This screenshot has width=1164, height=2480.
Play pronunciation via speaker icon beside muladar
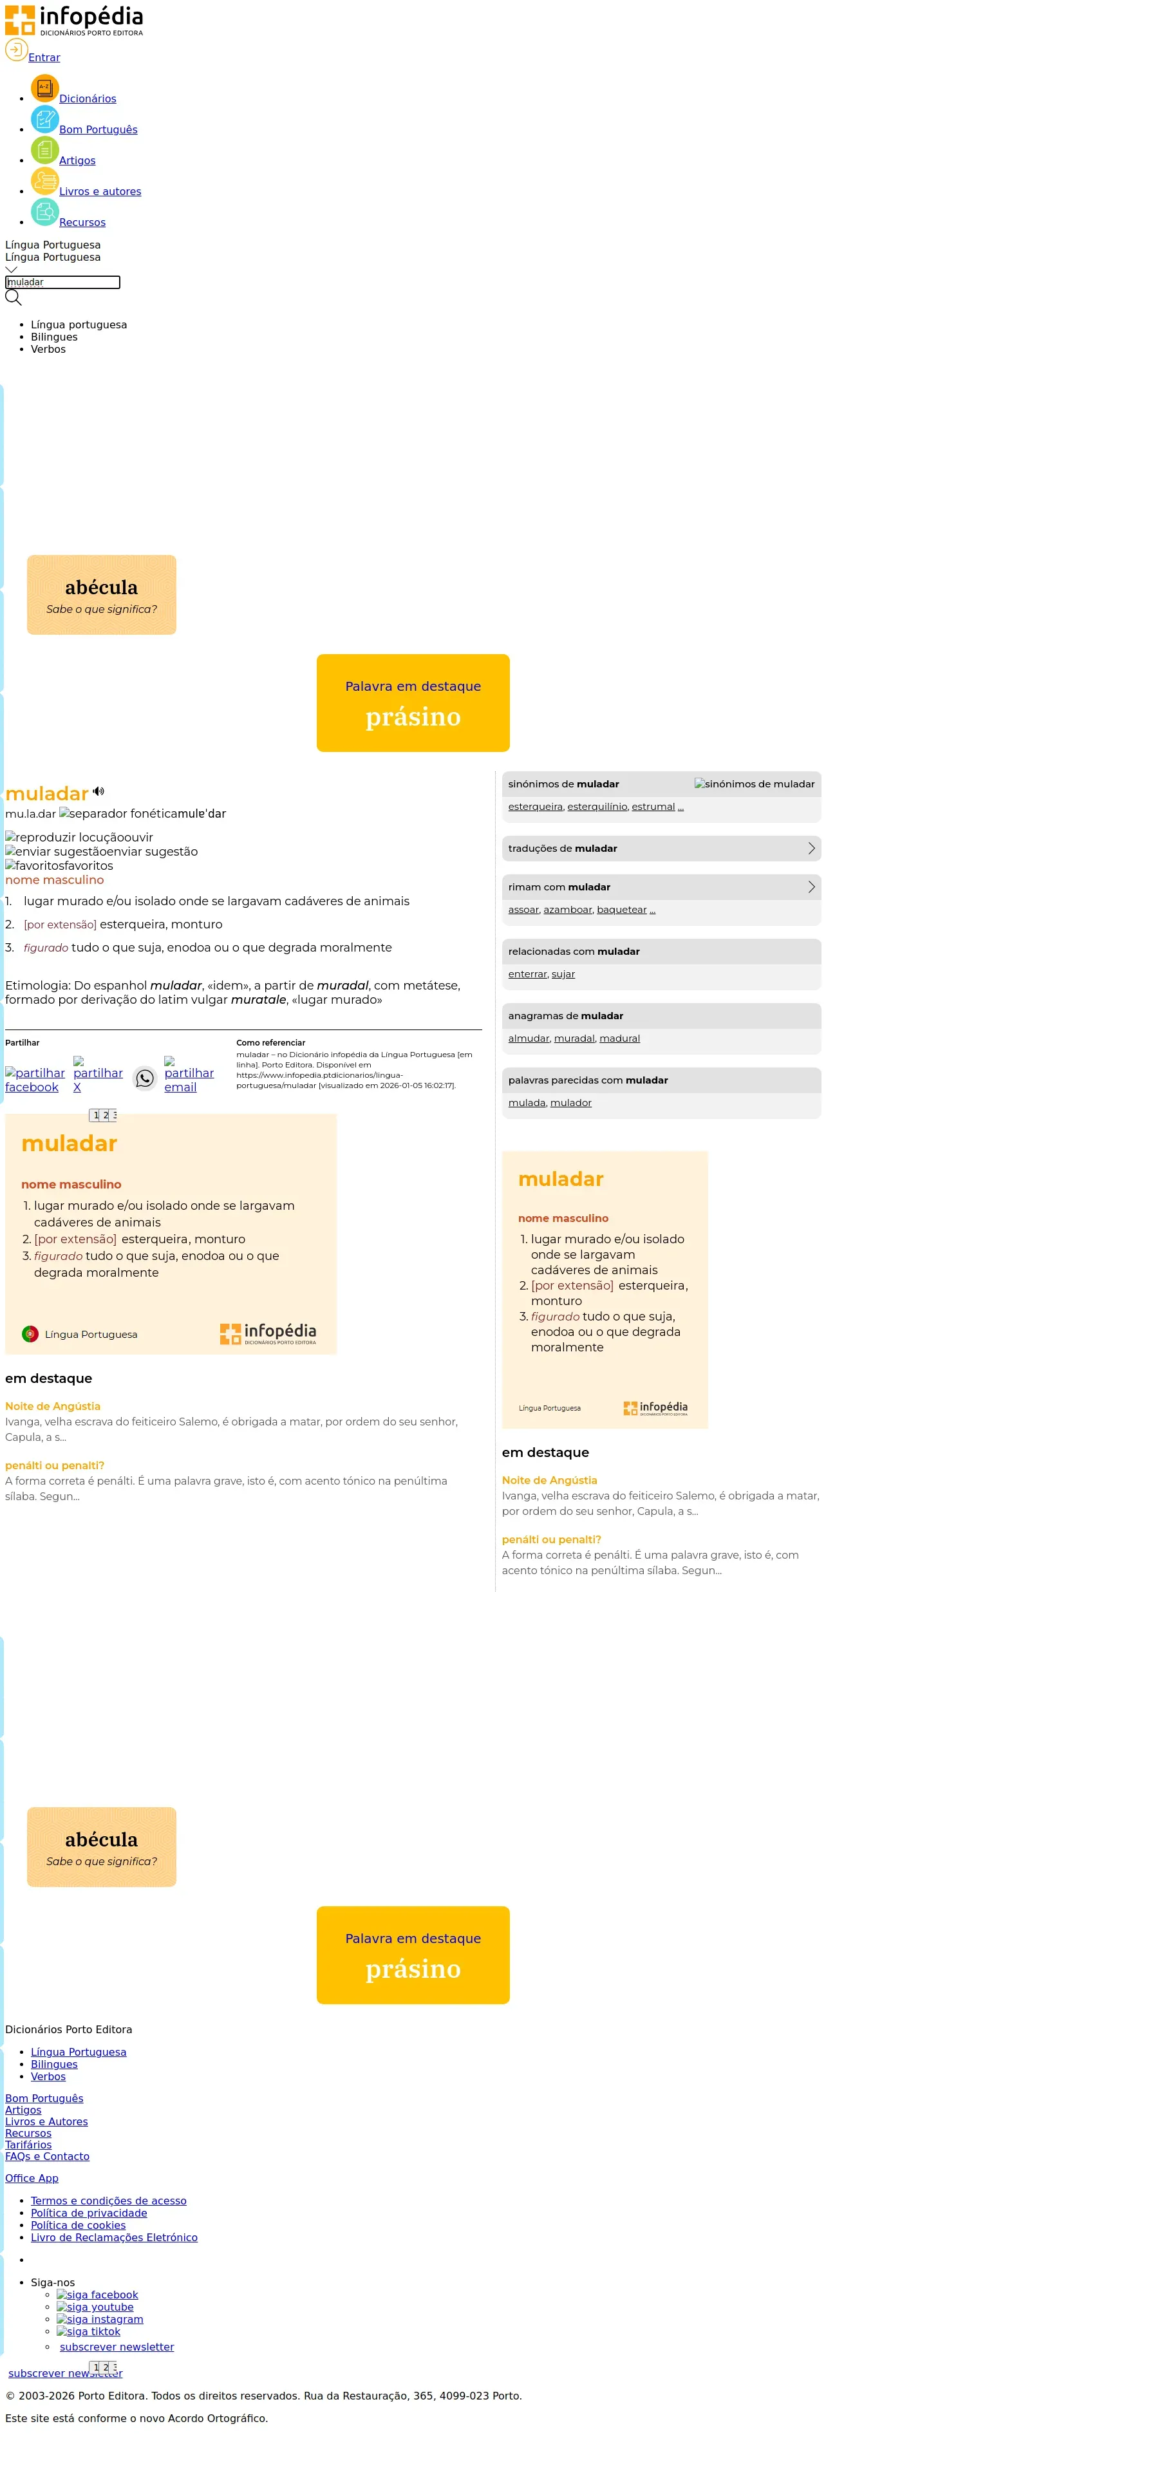[99, 791]
